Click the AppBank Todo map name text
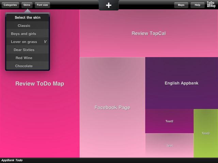The height and width of the screenshot is (163, 218). coord(12,160)
